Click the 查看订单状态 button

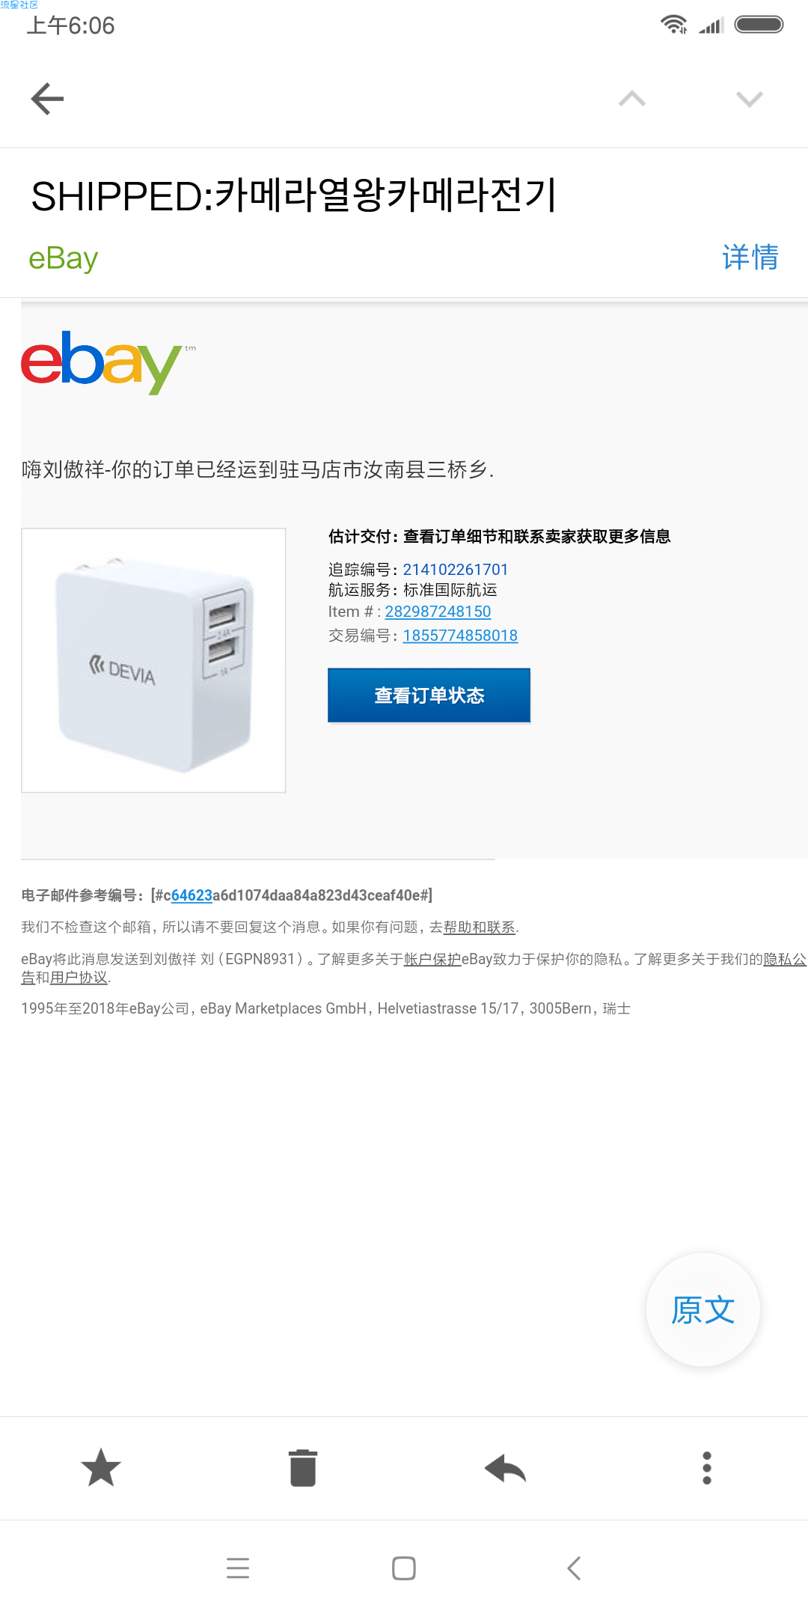click(429, 695)
